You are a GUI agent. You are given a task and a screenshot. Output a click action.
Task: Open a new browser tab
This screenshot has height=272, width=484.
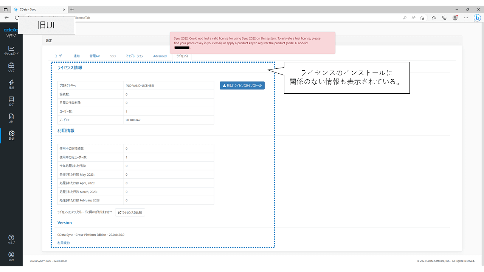coord(72,9)
